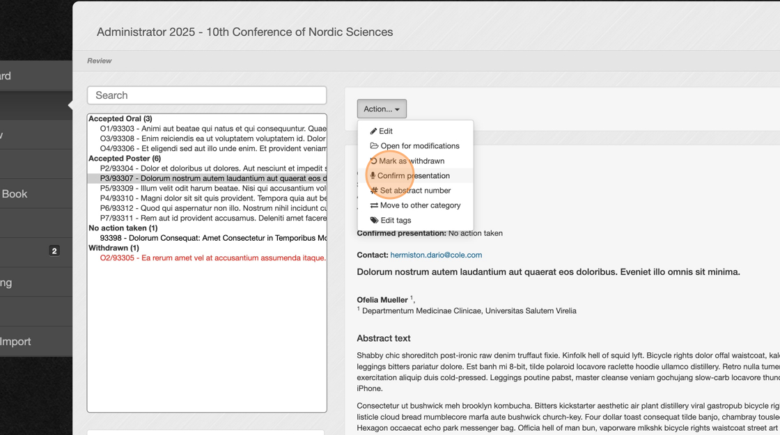The image size is (780, 435).
Task: Click inside the Search field
Action: coord(207,95)
